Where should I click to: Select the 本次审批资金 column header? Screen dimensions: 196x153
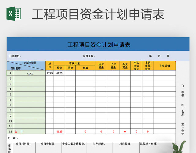tap(148, 65)
